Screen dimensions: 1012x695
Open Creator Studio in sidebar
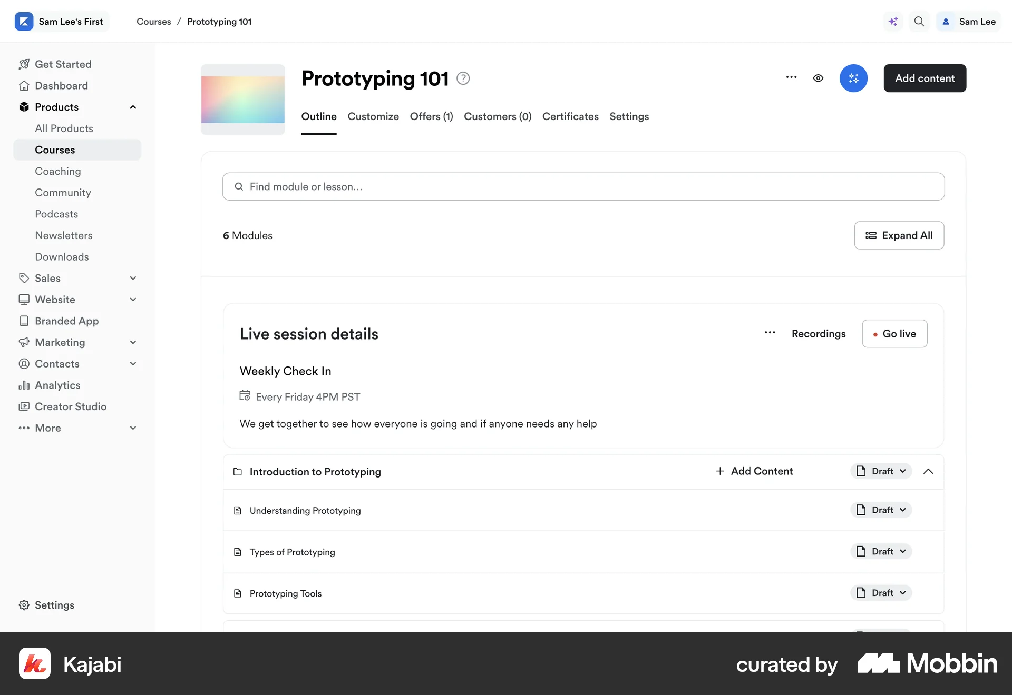point(70,406)
